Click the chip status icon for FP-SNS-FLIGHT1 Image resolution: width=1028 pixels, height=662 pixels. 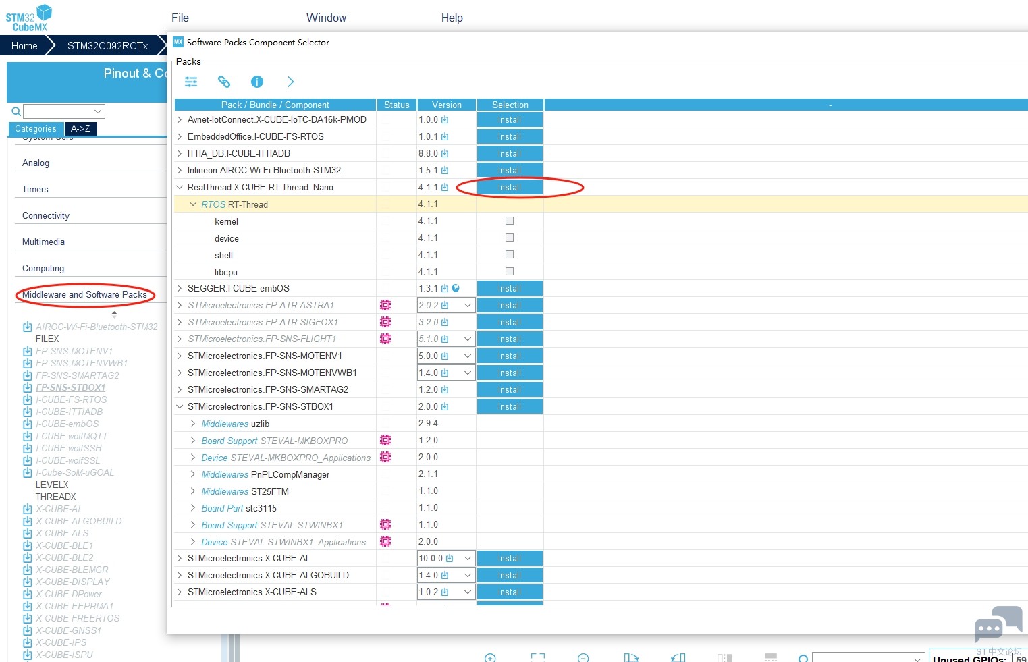(385, 339)
